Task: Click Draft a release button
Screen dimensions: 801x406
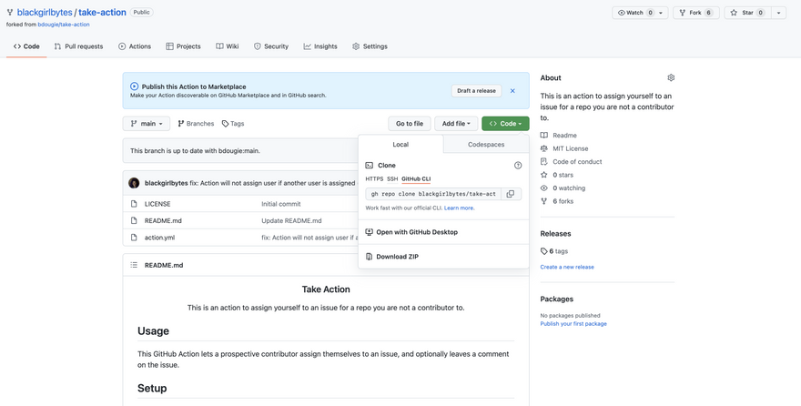Action: pyautogui.click(x=476, y=91)
